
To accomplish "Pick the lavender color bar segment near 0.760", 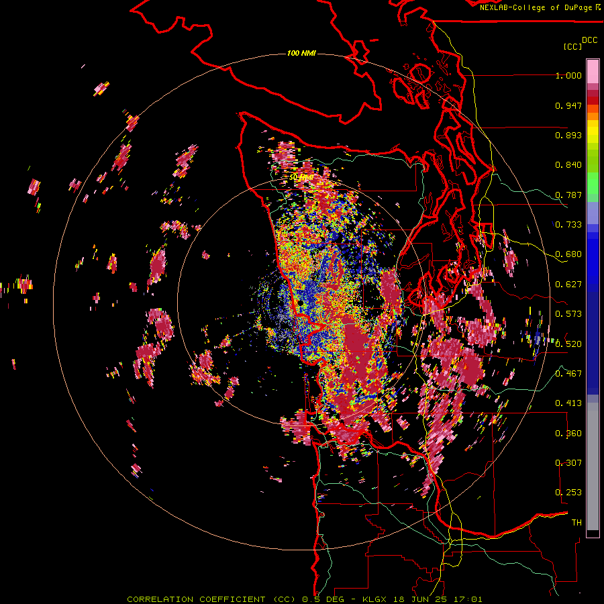I will [x=593, y=213].
